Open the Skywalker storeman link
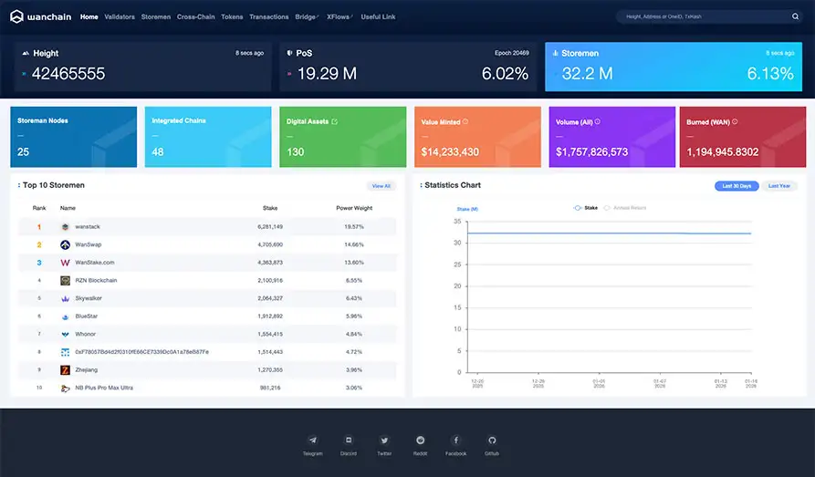 [x=89, y=299]
